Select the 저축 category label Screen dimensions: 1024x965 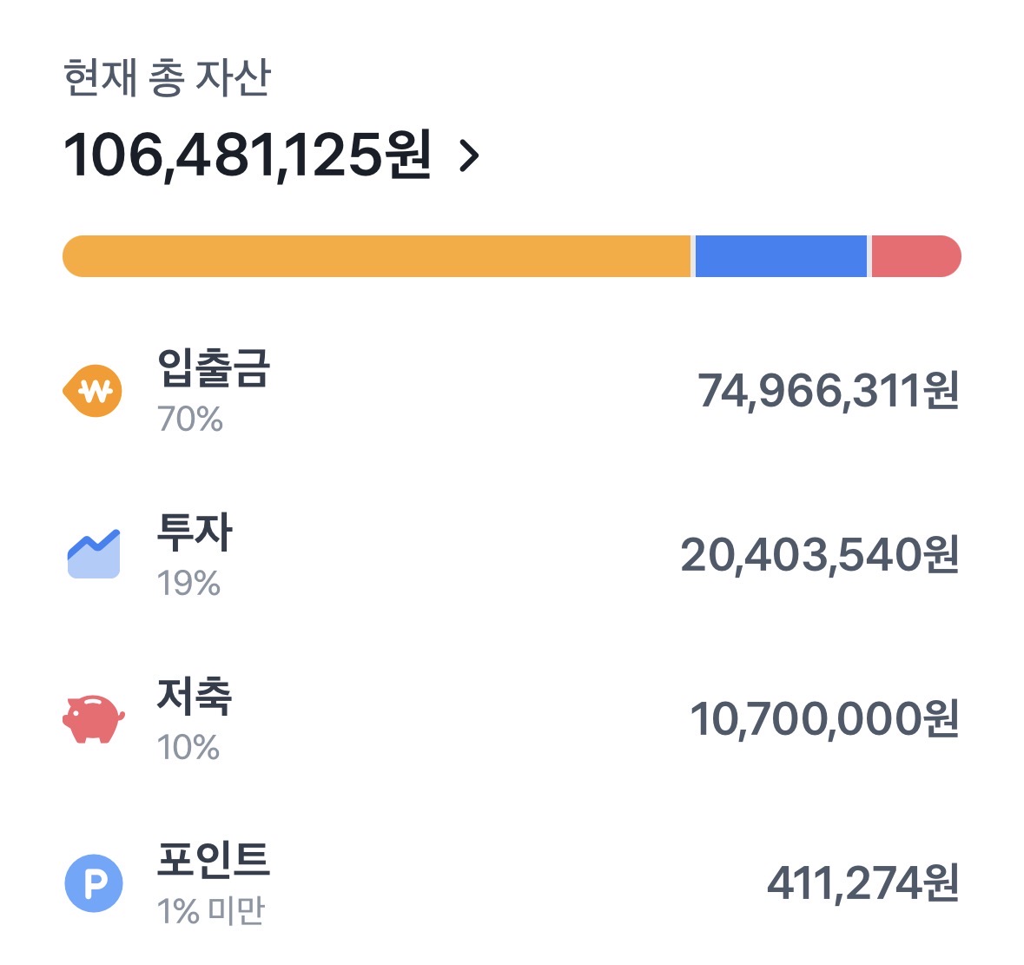195,696
